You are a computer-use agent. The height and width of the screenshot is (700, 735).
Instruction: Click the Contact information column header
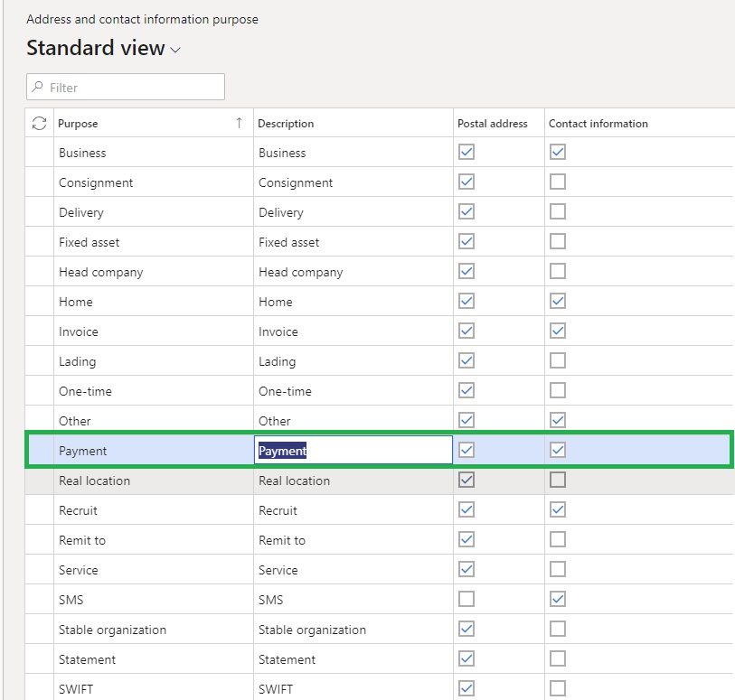(x=598, y=124)
